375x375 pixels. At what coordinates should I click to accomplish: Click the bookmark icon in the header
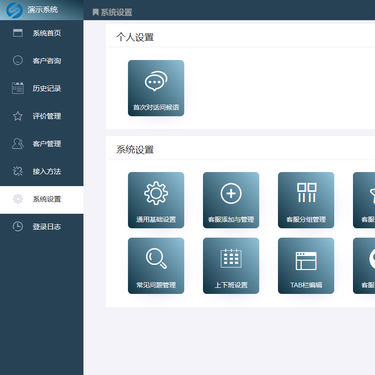click(x=96, y=12)
